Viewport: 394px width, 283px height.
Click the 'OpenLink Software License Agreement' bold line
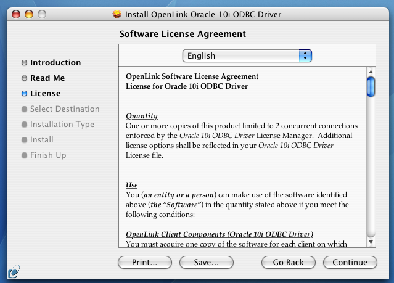192,76
